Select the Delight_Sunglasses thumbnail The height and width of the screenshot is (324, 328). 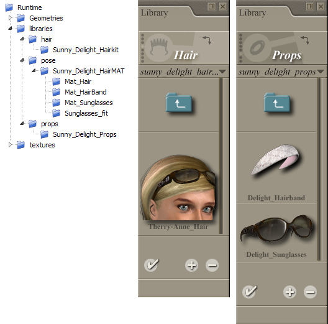(x=276, y=228)
